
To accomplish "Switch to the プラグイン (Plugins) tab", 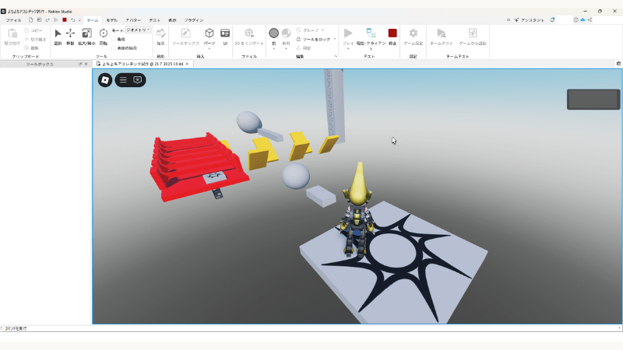I will click(x=193, y=20).
